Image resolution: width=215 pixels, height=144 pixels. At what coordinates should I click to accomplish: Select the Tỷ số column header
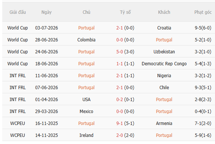tap(125, 12)
